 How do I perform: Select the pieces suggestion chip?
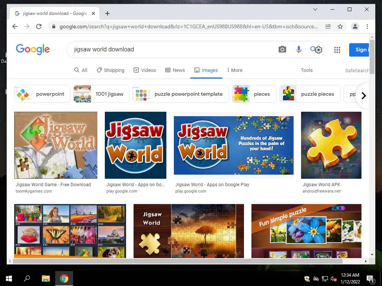tap(254, 94)
